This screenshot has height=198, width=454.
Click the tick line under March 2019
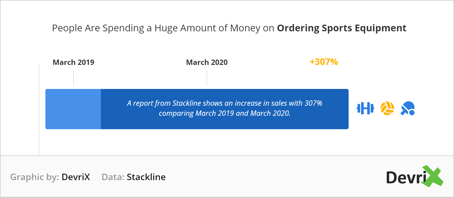[73, 78]
